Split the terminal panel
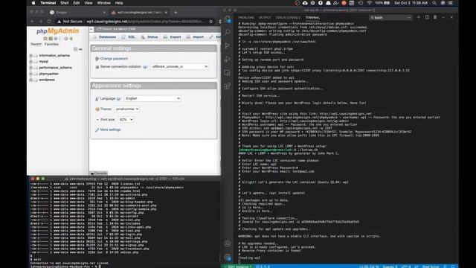476x268 pixels. [427, 18]
